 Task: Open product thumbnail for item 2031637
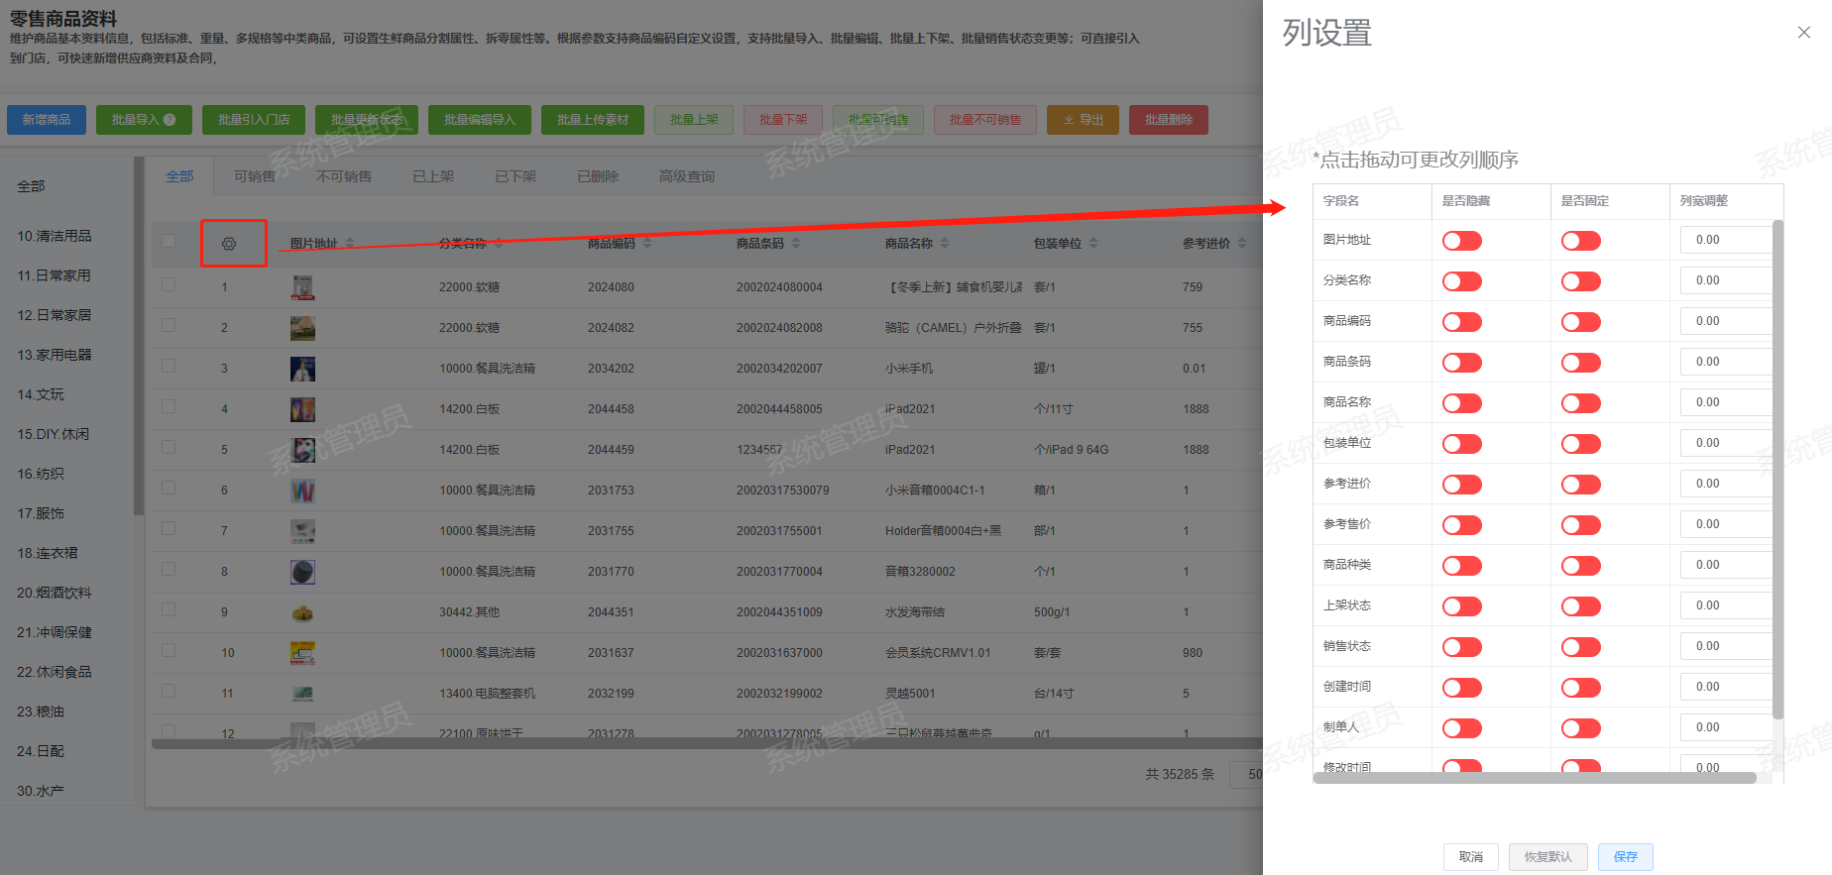click(303, 653)
